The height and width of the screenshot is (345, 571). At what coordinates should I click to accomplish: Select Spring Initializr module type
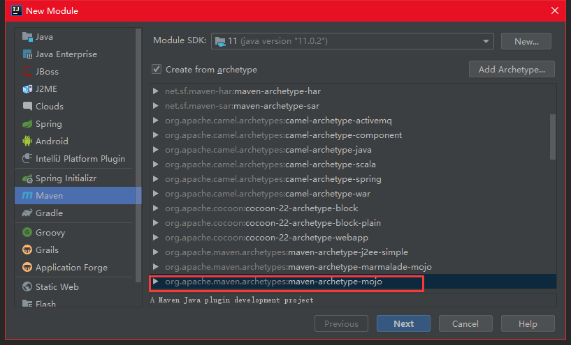[75, 178]
